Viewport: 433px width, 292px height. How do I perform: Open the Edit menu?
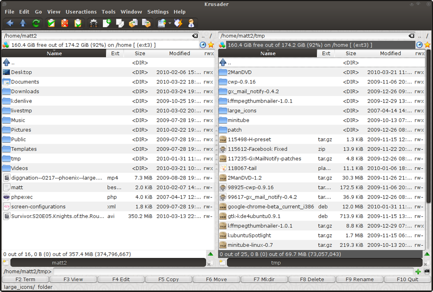[24, 12]
